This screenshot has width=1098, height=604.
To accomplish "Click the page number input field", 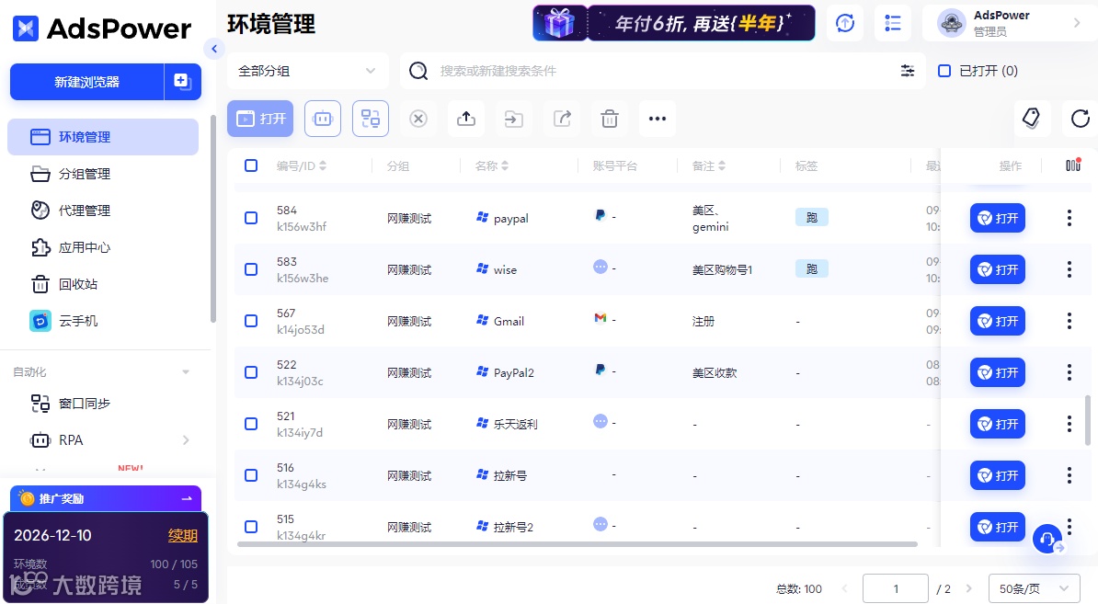I will [x=896, y=588].
